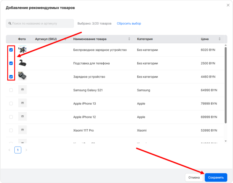Click the Сохранить button
This screenshot has height=183, width=233.
click(216, 177)
